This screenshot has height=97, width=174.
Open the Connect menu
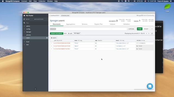click(x=24, y=1)
